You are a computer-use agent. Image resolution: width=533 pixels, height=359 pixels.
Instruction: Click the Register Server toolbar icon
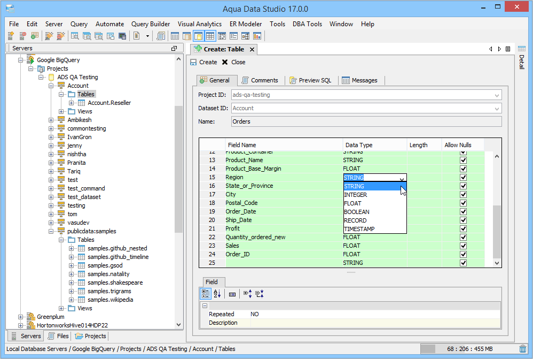point(11,36)
